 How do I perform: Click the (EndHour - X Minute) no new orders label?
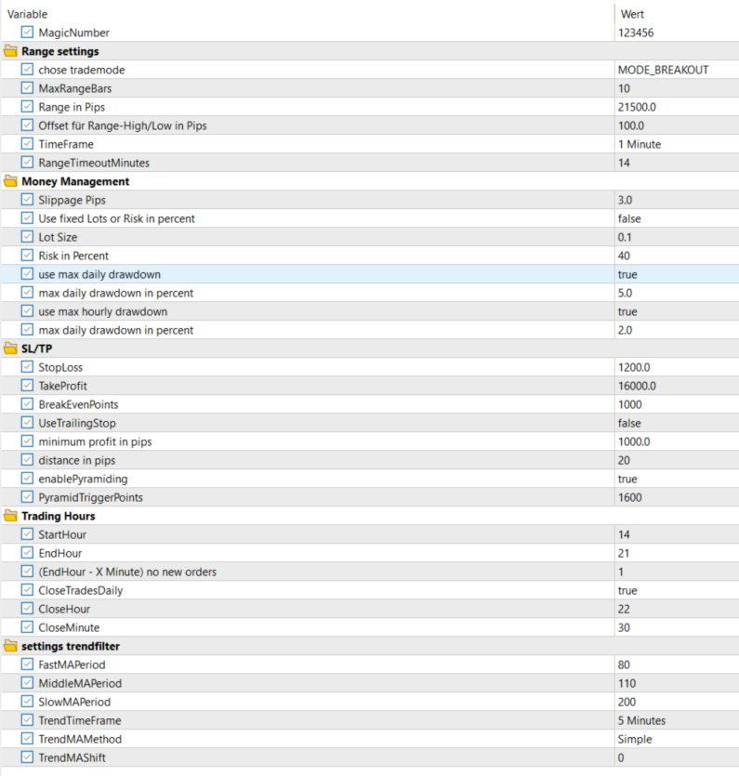127,572
